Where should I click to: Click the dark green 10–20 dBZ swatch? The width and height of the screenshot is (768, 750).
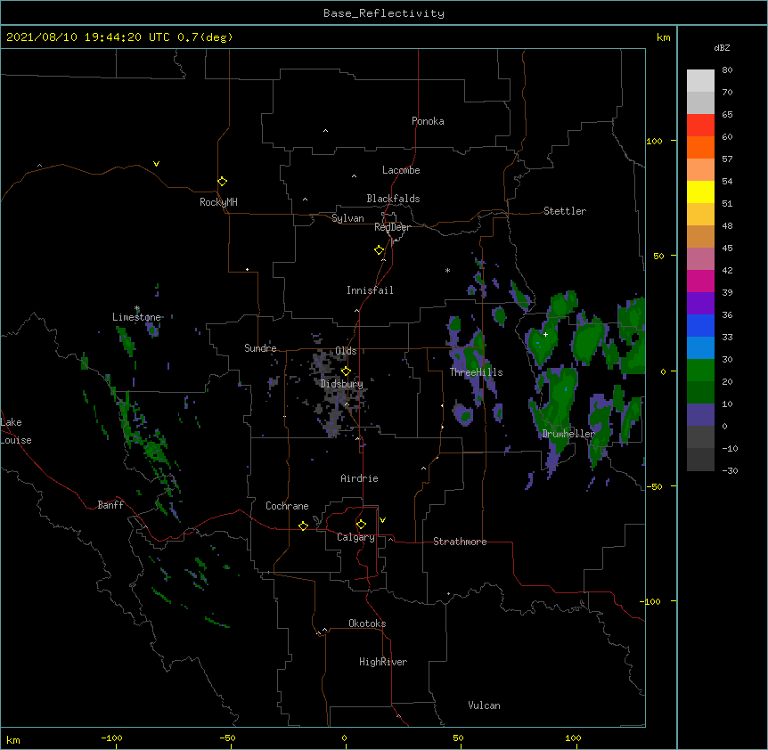tap(700, 392)
